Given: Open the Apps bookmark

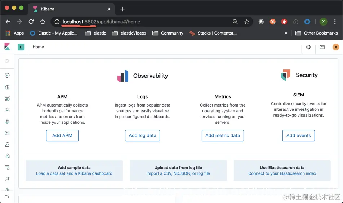Looking at the screenshot, I should pyautogui.click(x=15, y=33).
